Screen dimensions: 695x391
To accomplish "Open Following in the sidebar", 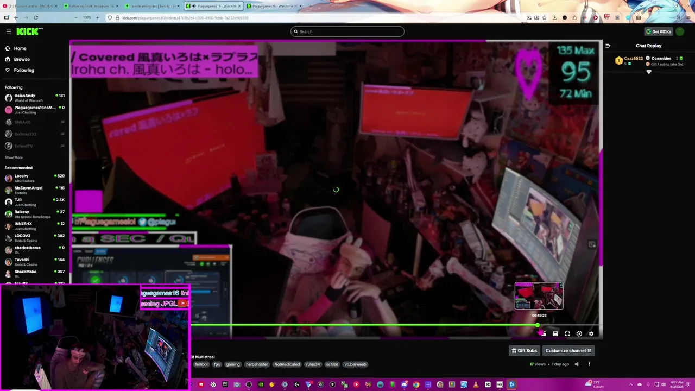I will pos(24,70).
